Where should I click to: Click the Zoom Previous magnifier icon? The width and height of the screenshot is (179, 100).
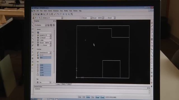[69, 14]
